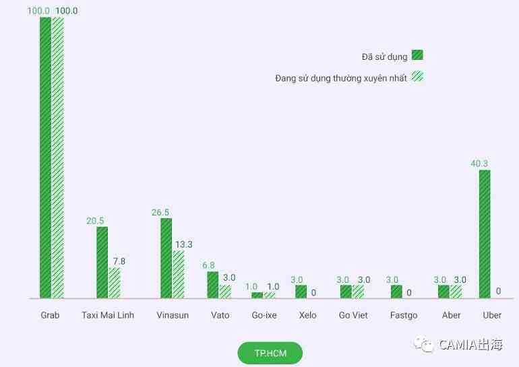Click the Xelo axis label
Screen dimensions: 519x367
click(307, 315)
